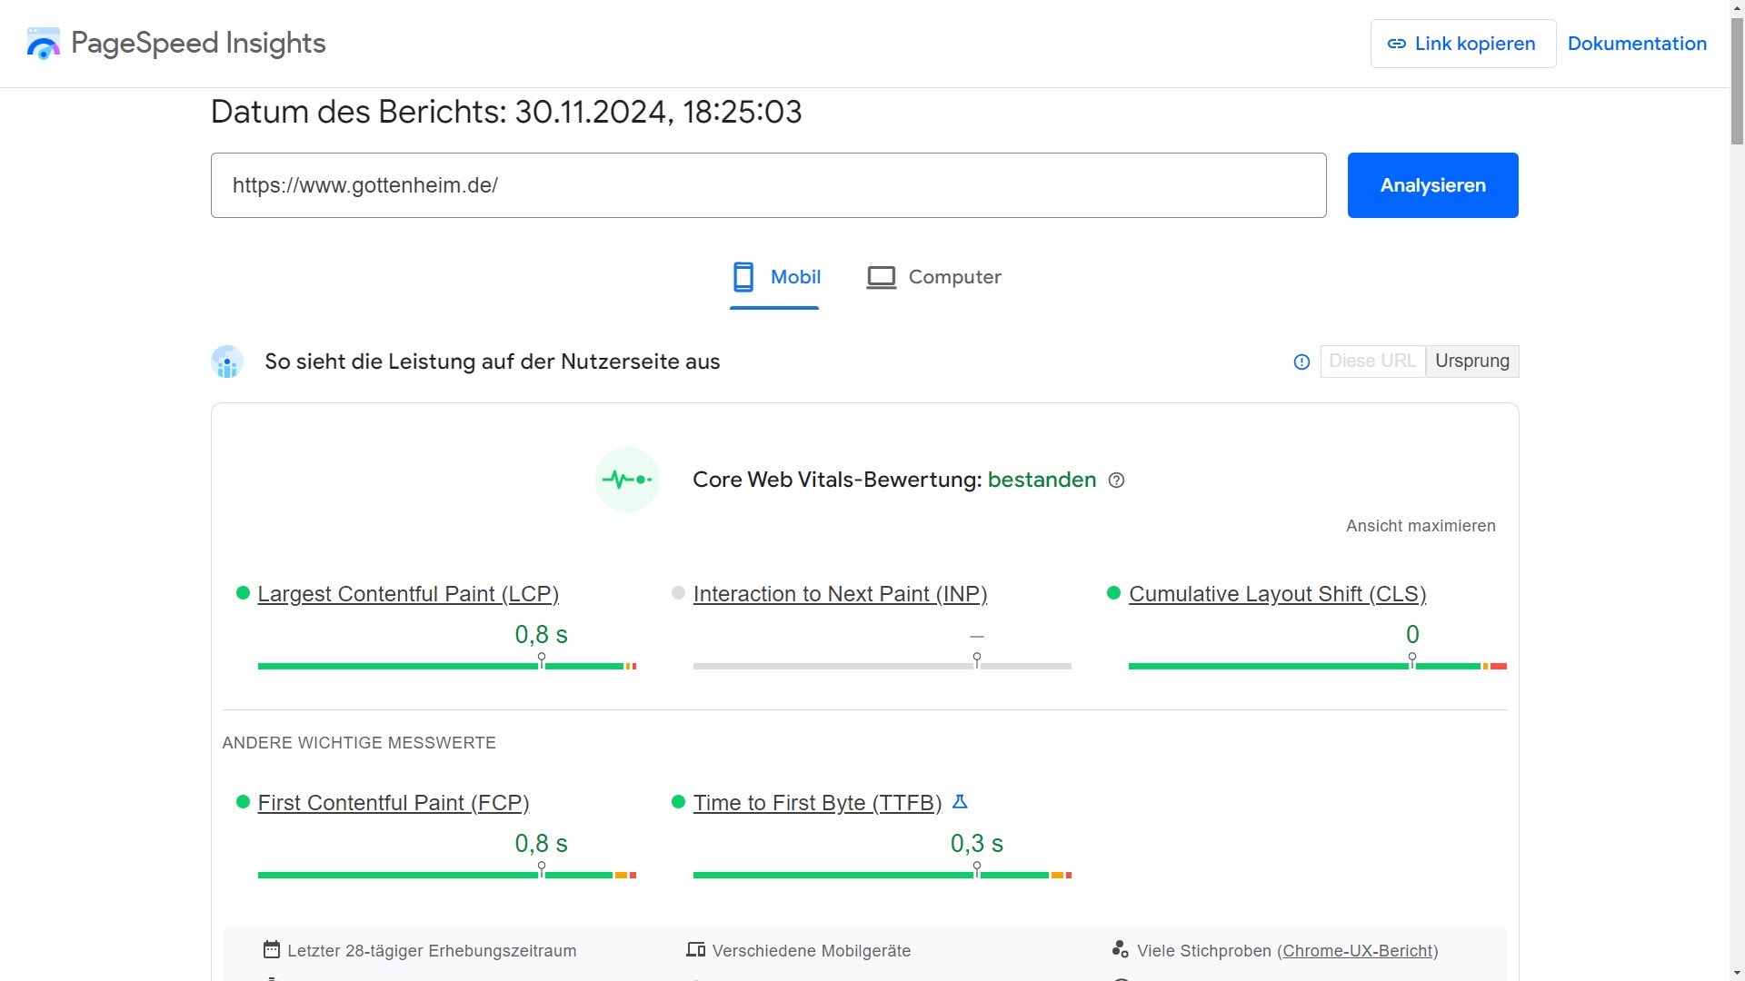Click the calendar icon for Erhebungszeitraum
This screenshot has width=1745, height=981.
(x=271, y=949)
